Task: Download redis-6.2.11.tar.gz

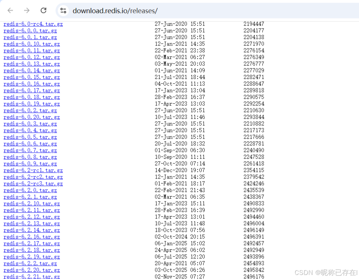Action: click(31, 210)
